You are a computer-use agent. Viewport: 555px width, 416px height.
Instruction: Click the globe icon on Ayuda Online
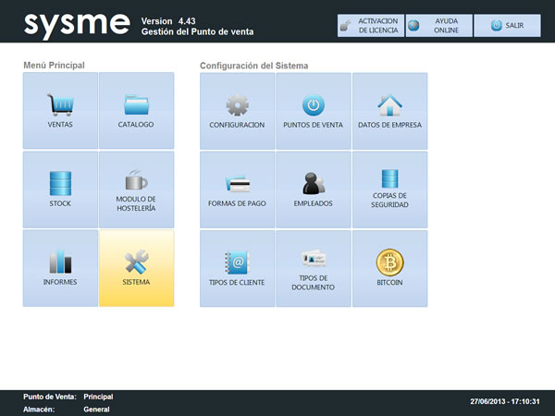[413, 26]
